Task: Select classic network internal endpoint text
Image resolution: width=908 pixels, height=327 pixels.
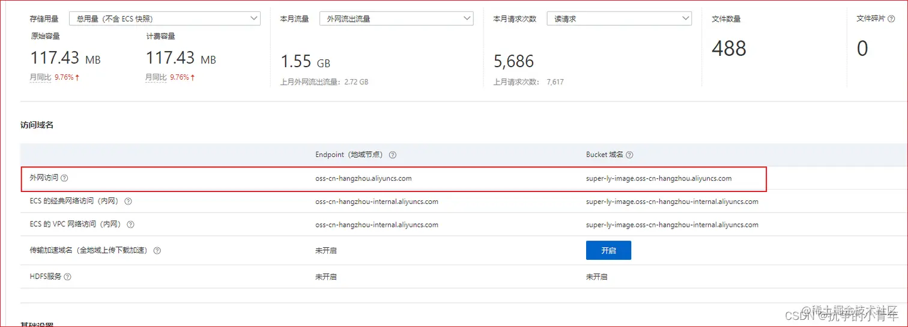Action: (x=377, y=202)
